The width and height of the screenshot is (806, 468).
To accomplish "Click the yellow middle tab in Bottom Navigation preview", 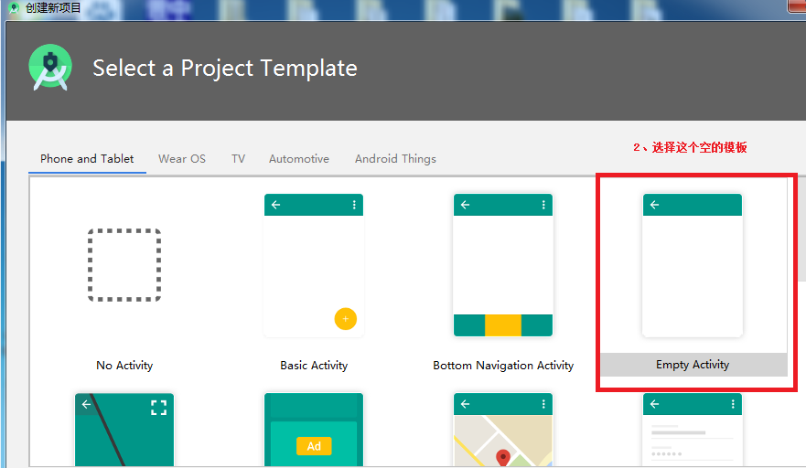I will [503, 325].
